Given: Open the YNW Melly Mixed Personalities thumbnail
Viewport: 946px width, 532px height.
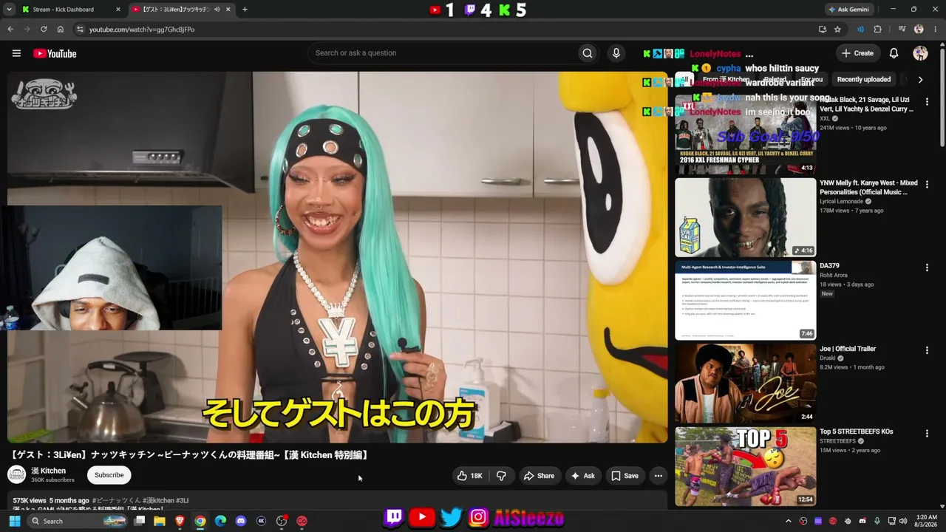Looking at the screenshot, I should (x=745, y=217).
